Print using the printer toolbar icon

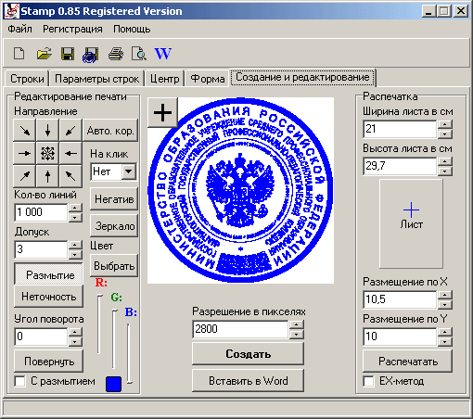(116, 54)
